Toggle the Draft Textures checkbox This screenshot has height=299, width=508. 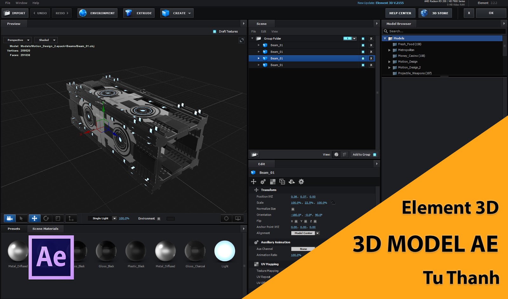[x=215, y=31]
